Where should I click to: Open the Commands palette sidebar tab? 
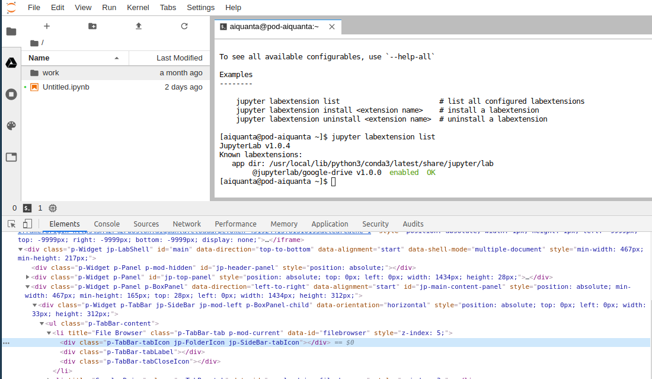[x=11, y=126]
